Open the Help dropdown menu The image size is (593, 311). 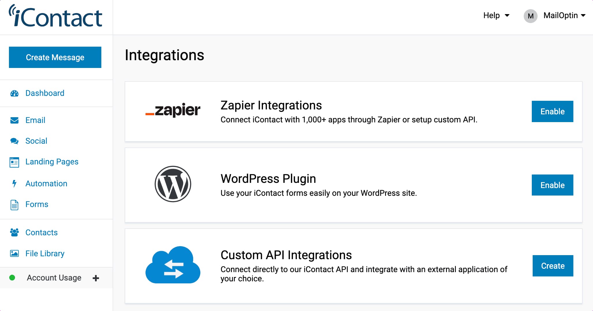pyautogui.click(x=496, y=15)
